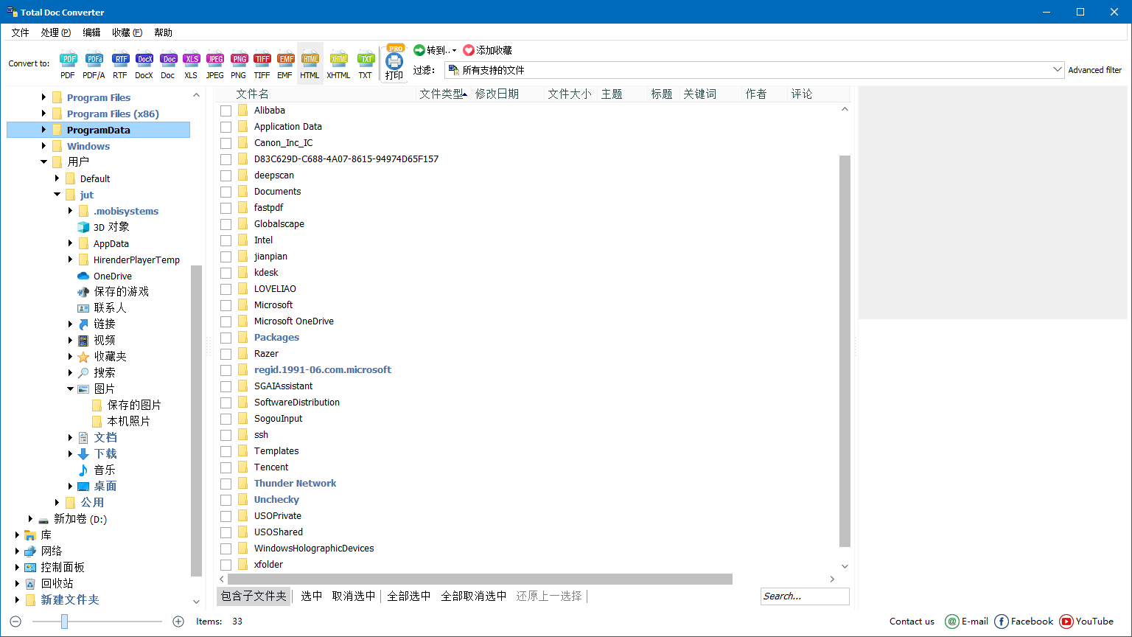Check the Intel folder checkbox
The height and width of the screenshot is (637, 1132).
(226, 240)
